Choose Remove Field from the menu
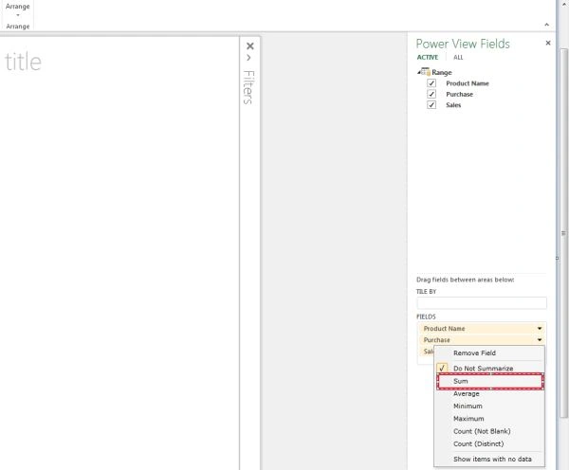 489,353
